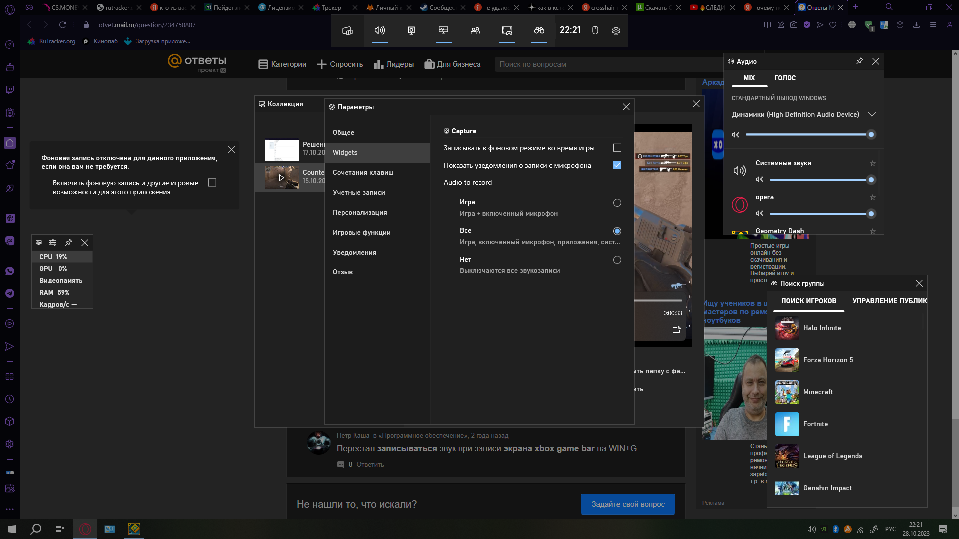Click the Opera icon on the taskbar
The width and height of the screenshot is (959, 539).
pos(85,529)
